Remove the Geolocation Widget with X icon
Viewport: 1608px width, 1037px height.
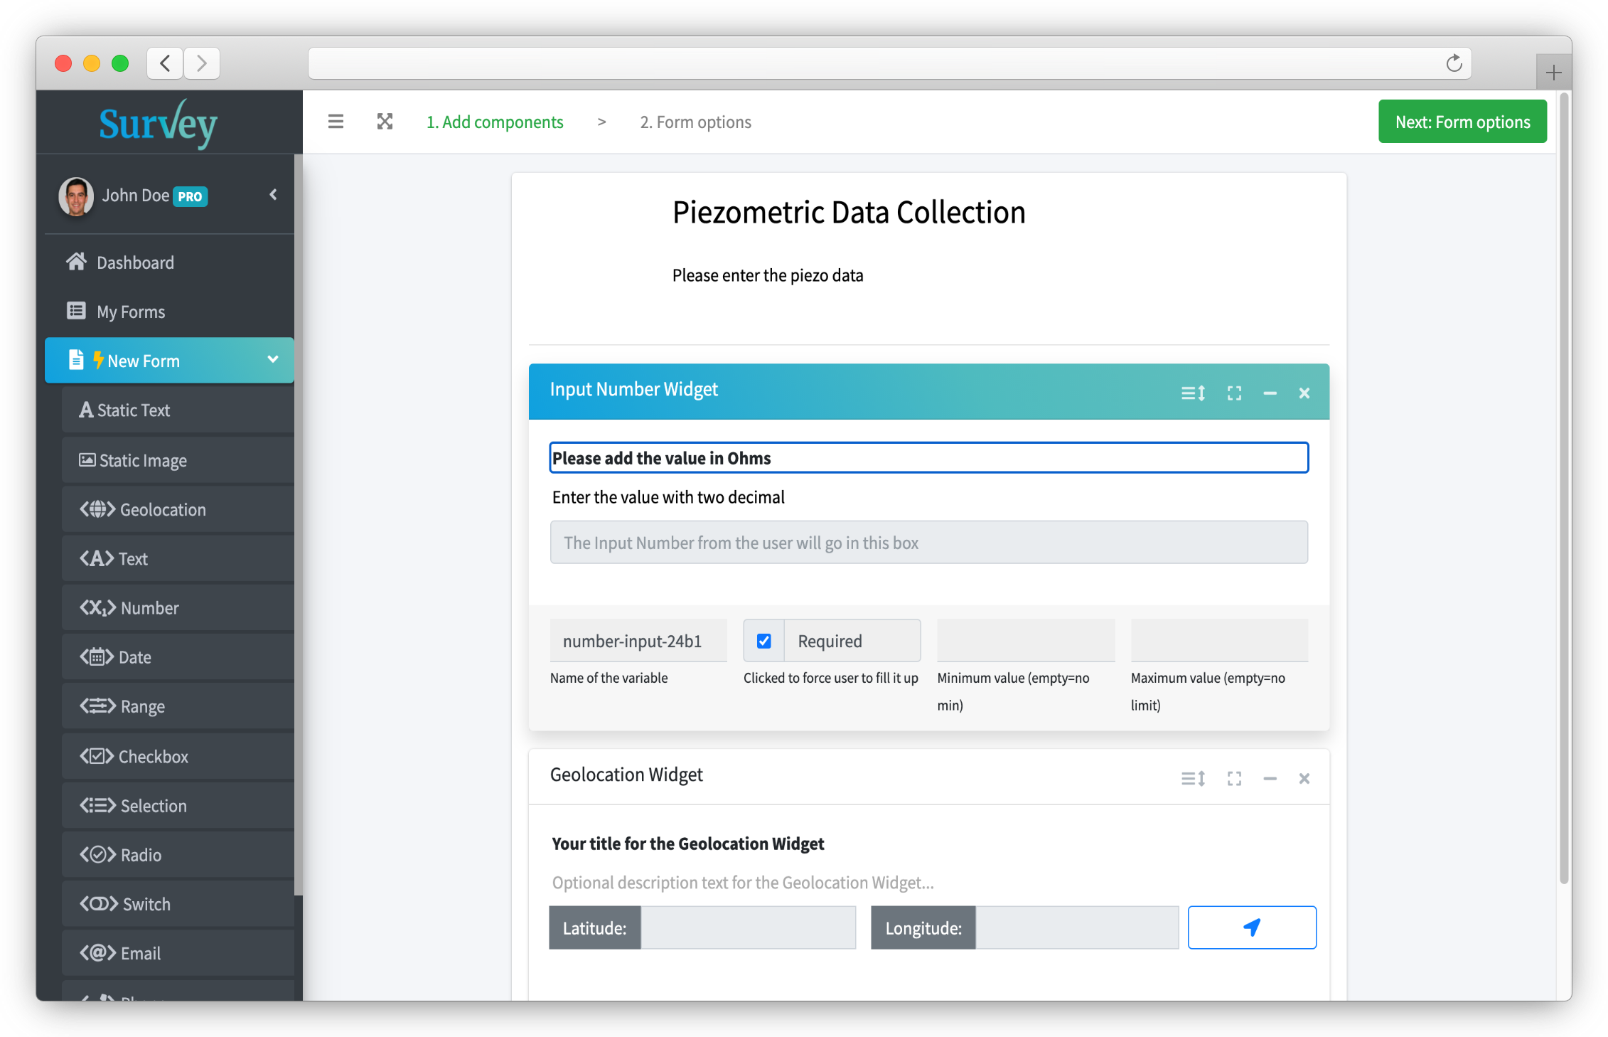(x=1304, y=778)
